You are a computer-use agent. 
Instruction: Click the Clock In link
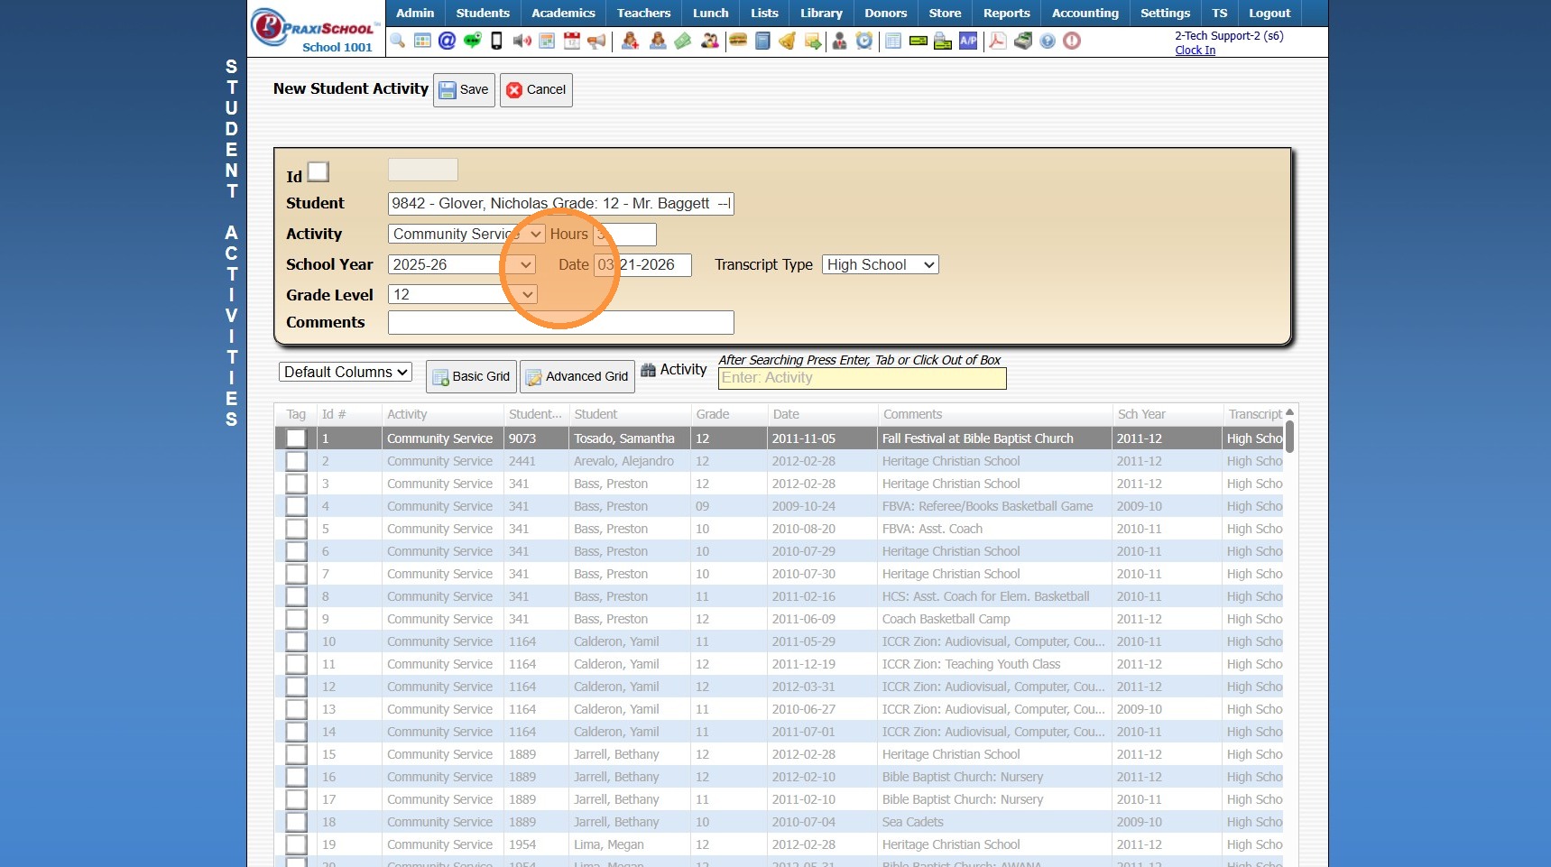(1195, 51)
